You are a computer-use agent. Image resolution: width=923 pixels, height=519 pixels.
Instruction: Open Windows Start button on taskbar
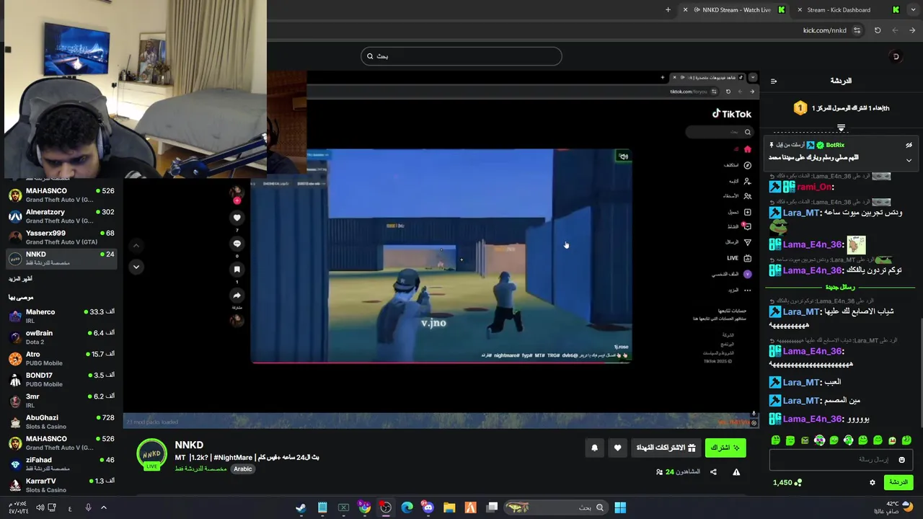(x=619, y=507)
